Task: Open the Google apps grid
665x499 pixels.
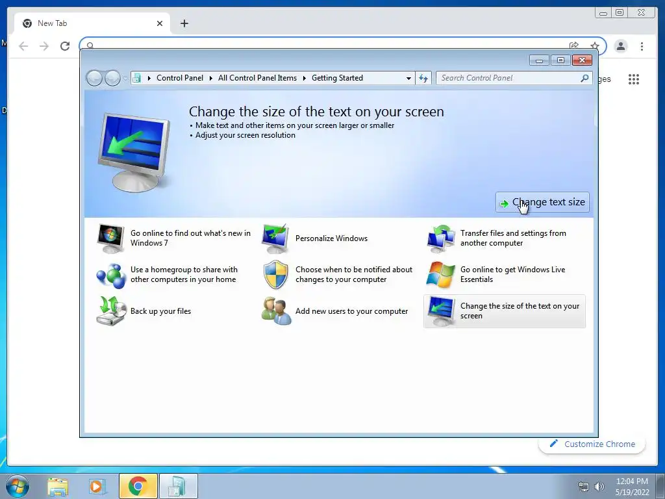Action: 634,79
